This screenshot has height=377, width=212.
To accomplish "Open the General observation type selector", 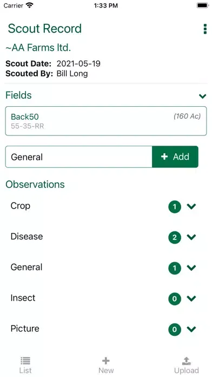I will pyautogui.click(x=79, y=157).
